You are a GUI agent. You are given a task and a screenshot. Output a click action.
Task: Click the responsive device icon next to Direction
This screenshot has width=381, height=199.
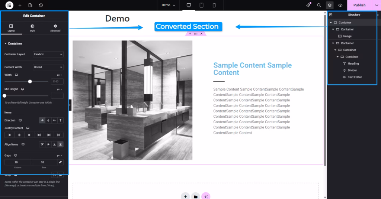pos(20,120)
